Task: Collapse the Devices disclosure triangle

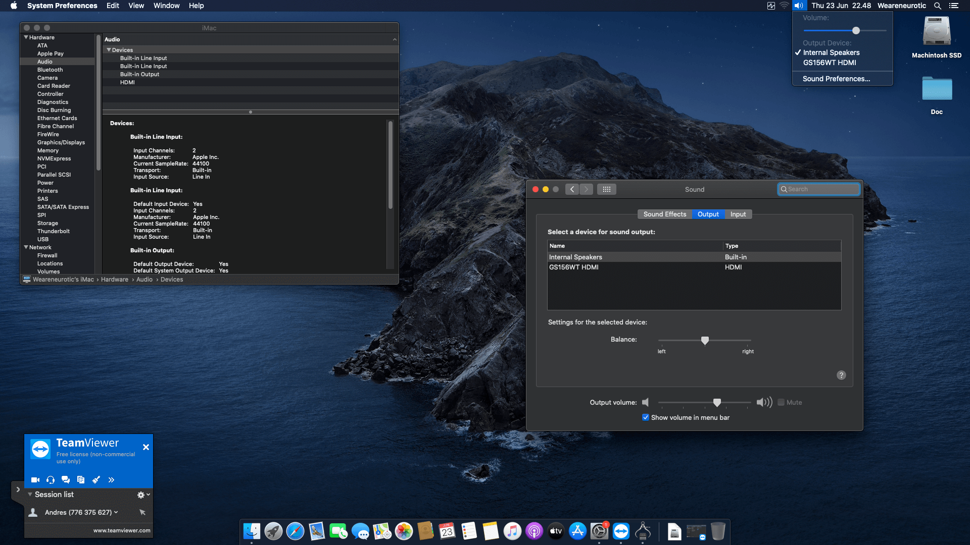Action: coord(109,50)
